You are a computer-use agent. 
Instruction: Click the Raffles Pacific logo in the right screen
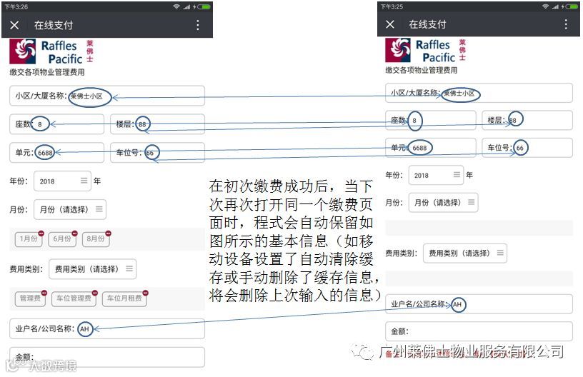pos(426,50)
